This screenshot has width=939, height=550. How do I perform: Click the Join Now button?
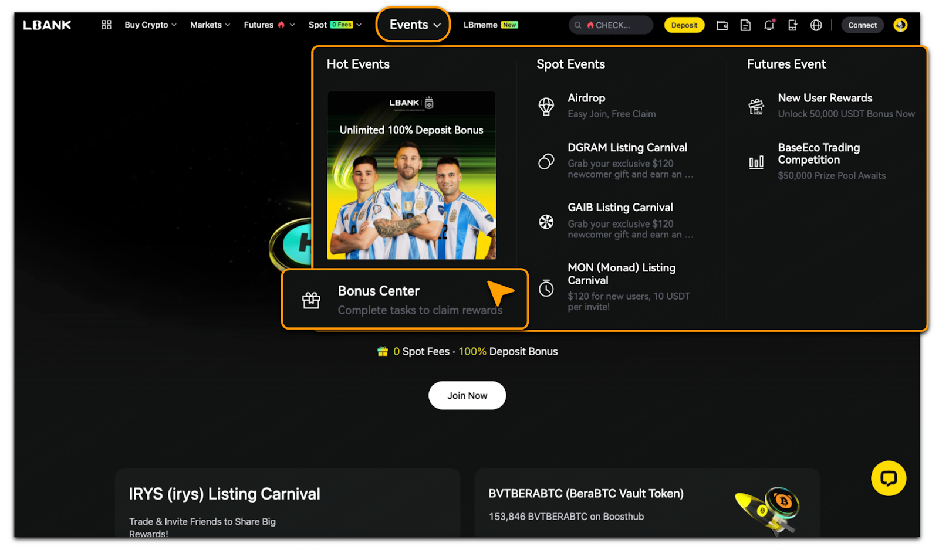(x=467, y=396)
